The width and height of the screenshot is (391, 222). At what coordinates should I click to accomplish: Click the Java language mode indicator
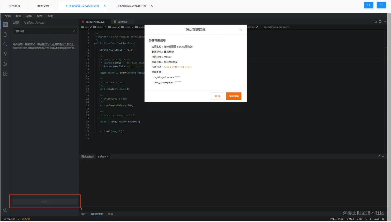(x=377, y=219)
